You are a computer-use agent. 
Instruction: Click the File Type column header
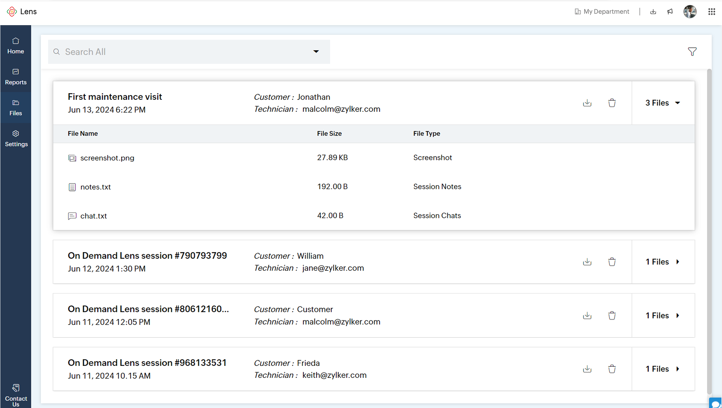tap(427, 133)
